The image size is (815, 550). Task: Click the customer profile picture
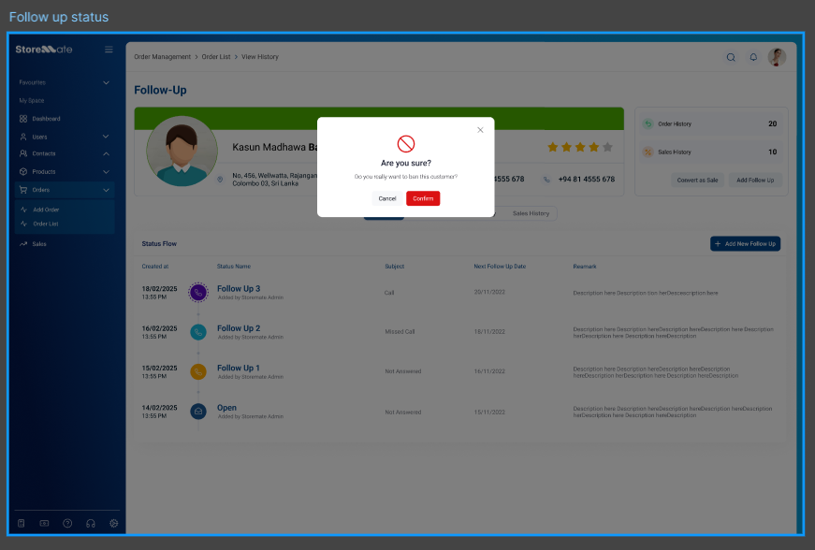pyautogui.click(x=182, y=152)
